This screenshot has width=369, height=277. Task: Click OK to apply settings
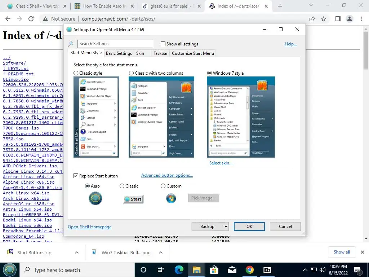[x=249, y=227]
